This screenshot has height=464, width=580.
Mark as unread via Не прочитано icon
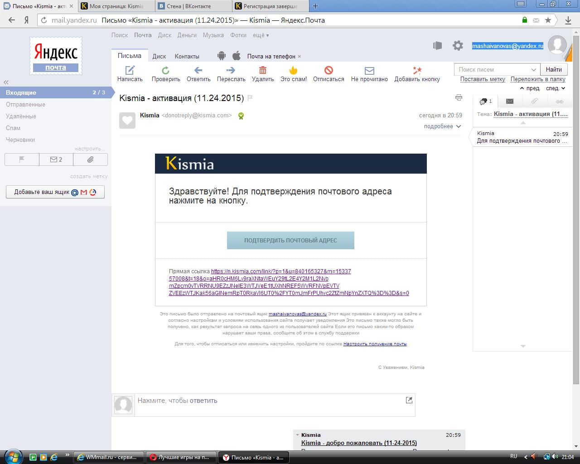369,70
